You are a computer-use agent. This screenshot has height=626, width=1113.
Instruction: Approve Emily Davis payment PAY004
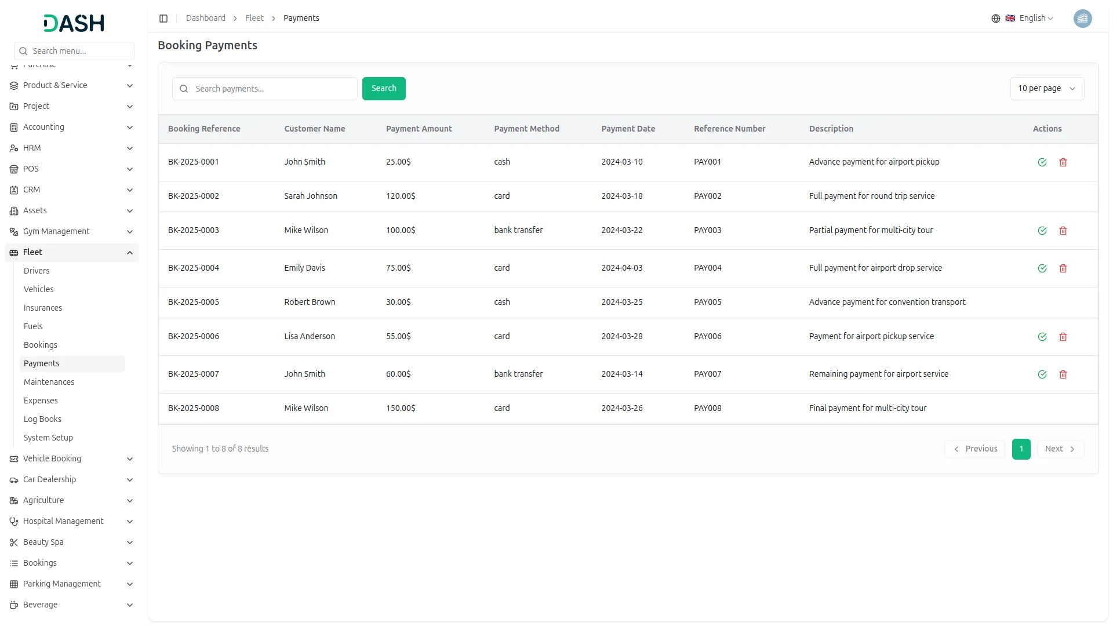[x=1042, y=268]
